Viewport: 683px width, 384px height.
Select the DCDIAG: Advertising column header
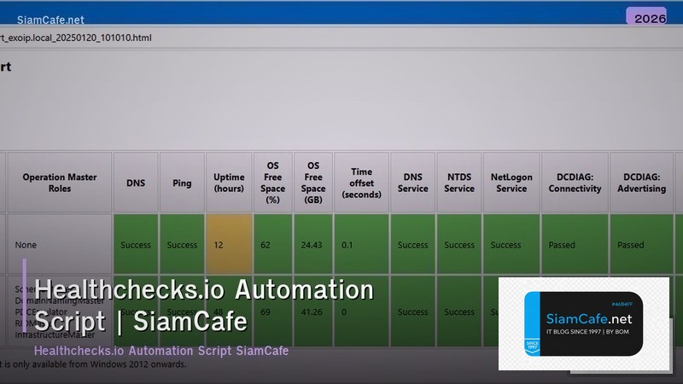click(642, 183)
